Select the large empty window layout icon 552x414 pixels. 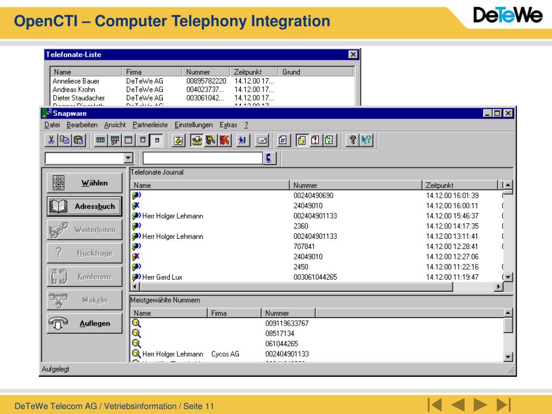pyautogui.click(x=129, y=140)
